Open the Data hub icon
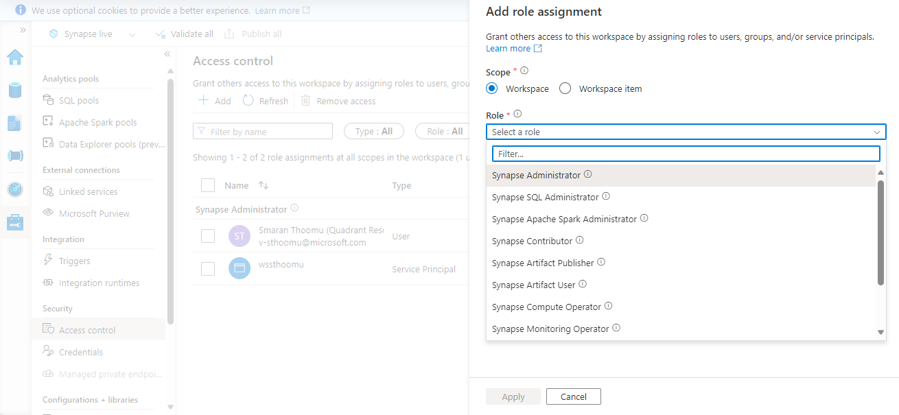Image resolution: width=899 pixels, height=415 pixels. tap(15, 90)
